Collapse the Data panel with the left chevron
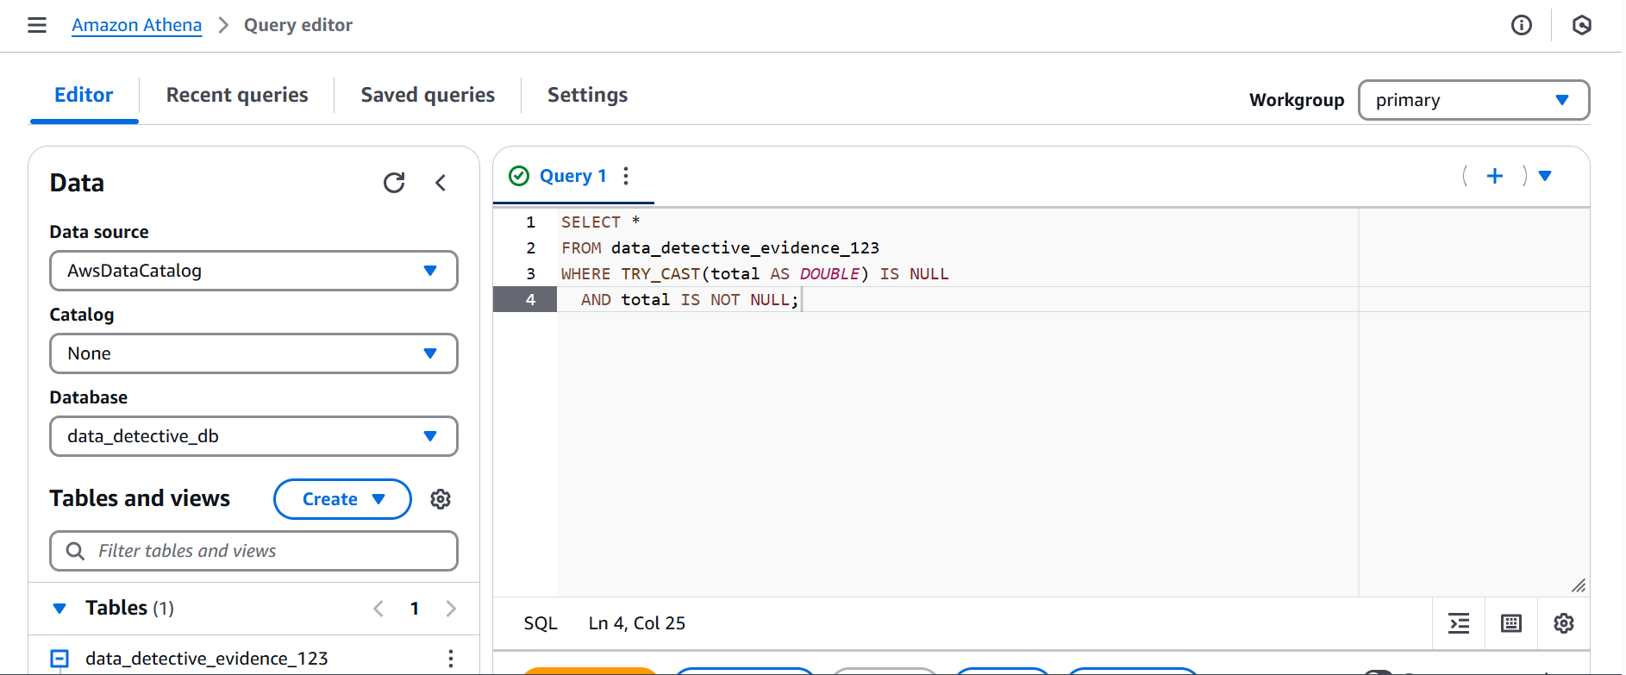 click(441, 183)
